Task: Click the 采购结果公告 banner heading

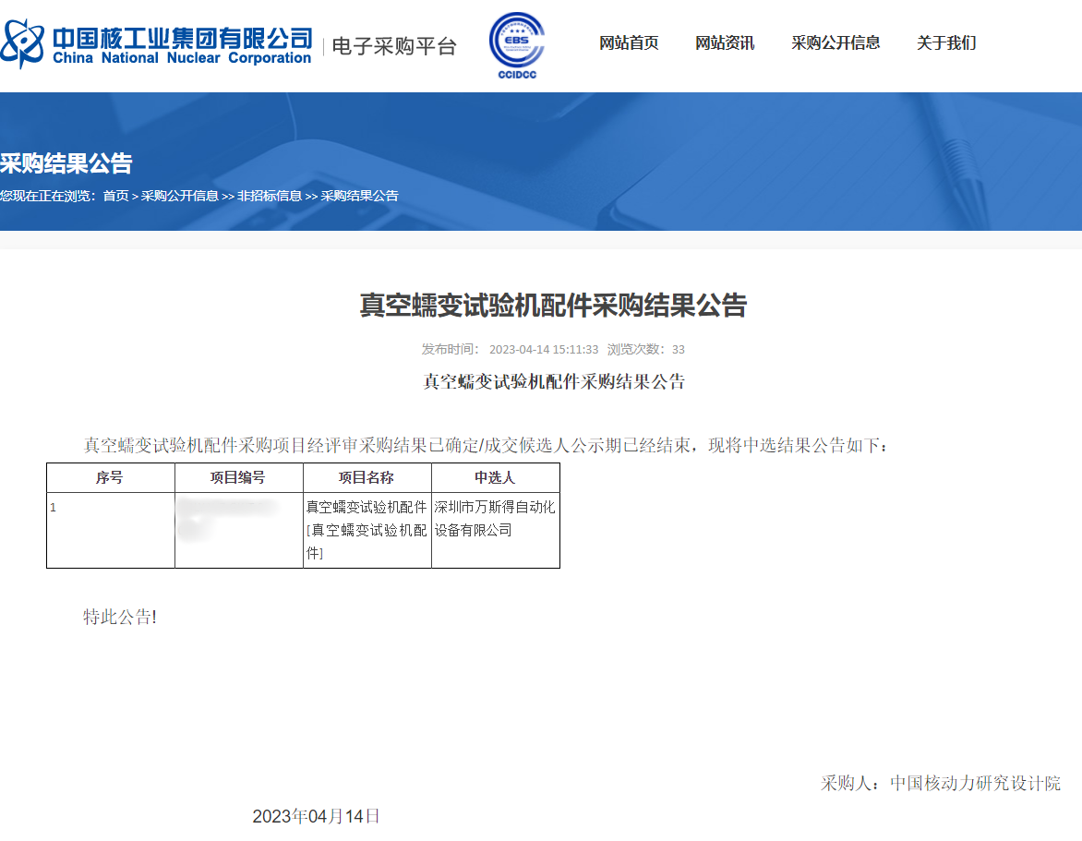Action: tap(66, 163)
